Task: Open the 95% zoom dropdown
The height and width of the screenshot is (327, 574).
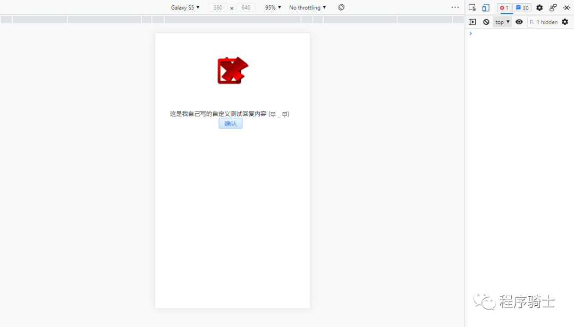Action: tap(272, 7)
